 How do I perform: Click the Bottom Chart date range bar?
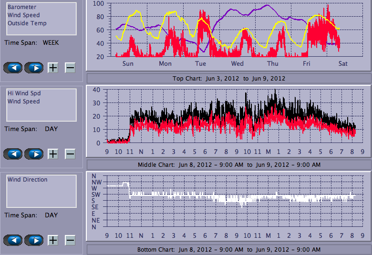[228, 250]
